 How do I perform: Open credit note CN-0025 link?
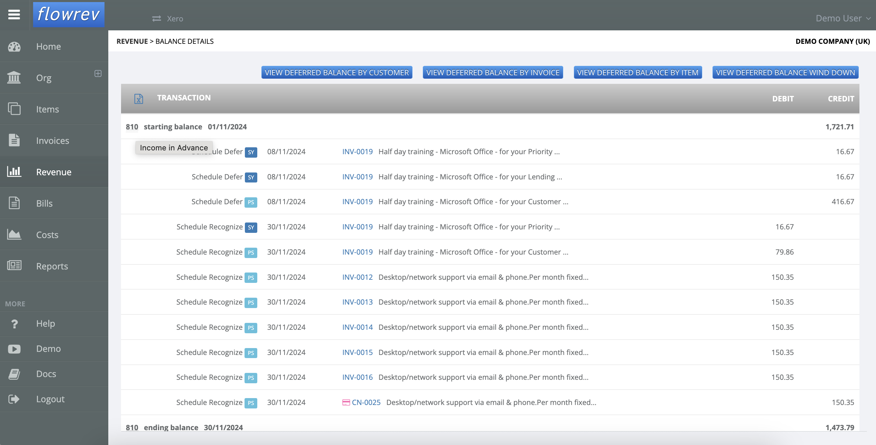point(366,402)
